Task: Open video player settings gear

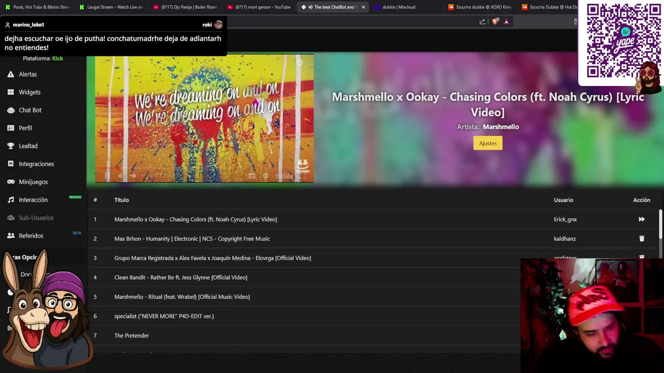Action: (266, 176)
